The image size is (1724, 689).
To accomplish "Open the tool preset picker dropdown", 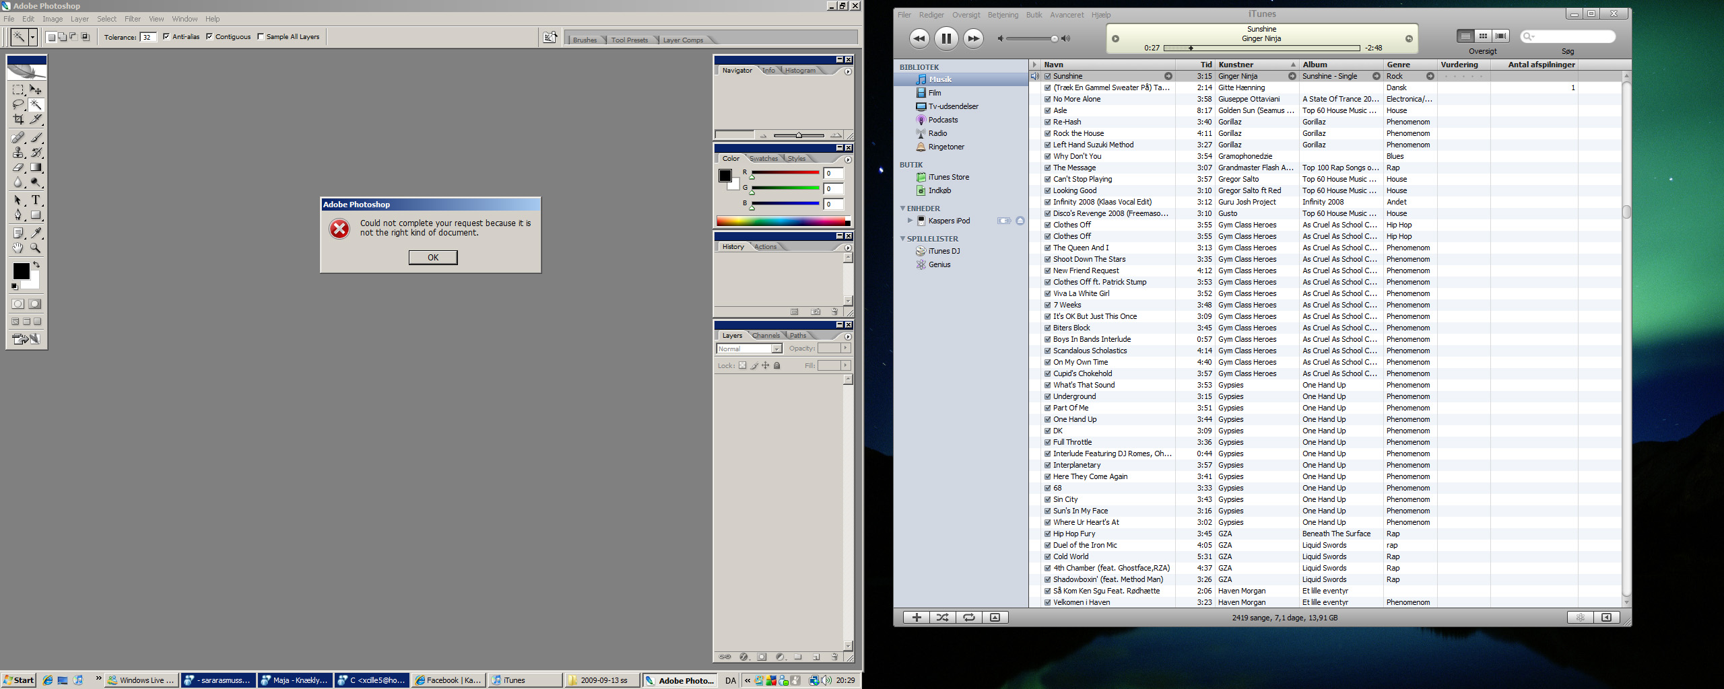I will click(32, 38).
